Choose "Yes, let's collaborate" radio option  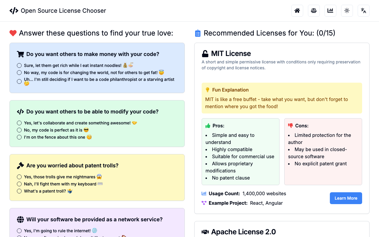click(x=19, y=123)
